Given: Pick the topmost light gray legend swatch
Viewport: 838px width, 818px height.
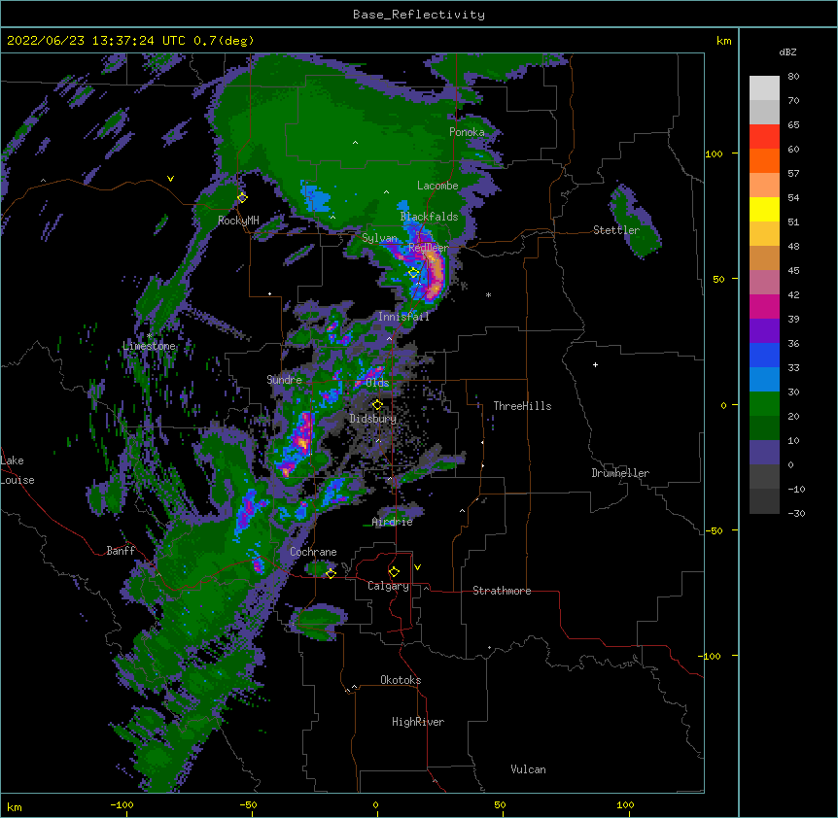Looking at the screenshot, I should [x=764, y=88].
